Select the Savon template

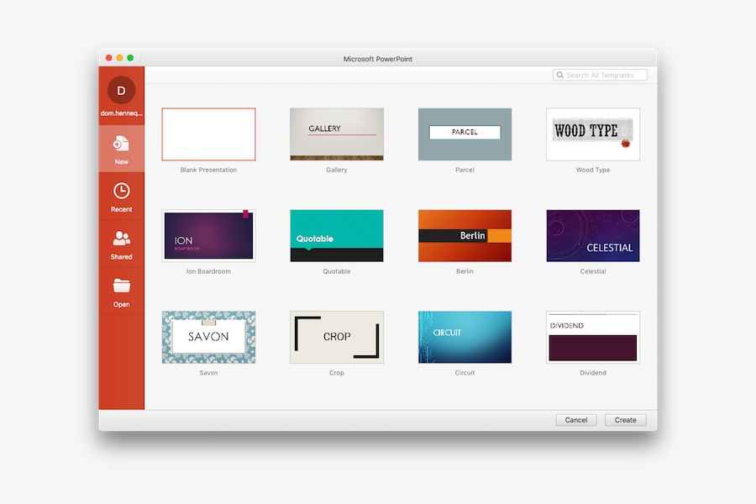[x=208, y=337]
